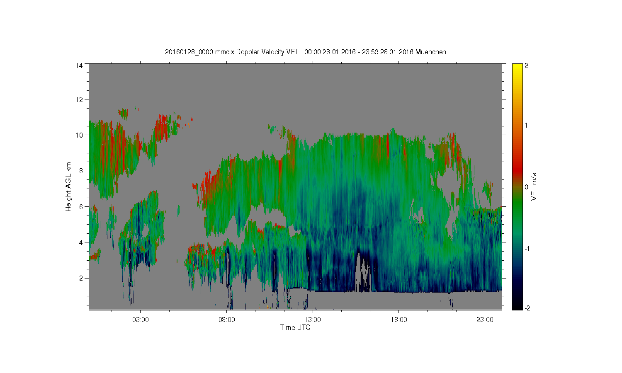Click the height tick label 8
622x373 pixels.
80,171
